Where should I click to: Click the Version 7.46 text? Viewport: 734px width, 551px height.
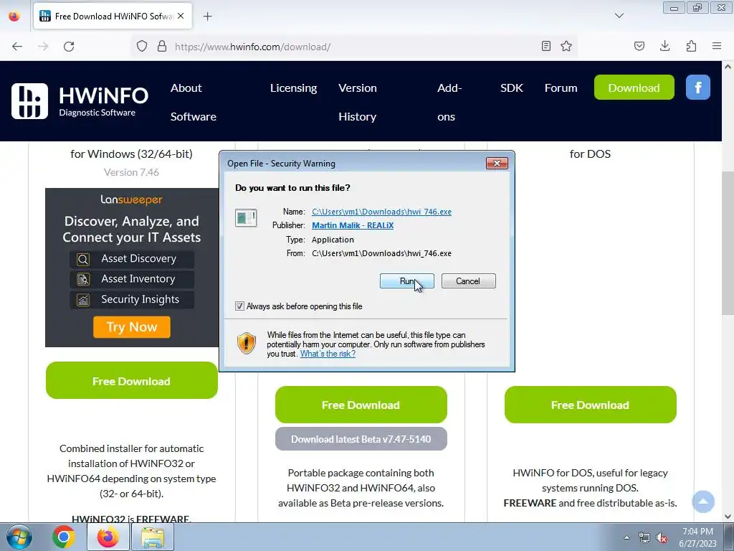tap(132, 172)
